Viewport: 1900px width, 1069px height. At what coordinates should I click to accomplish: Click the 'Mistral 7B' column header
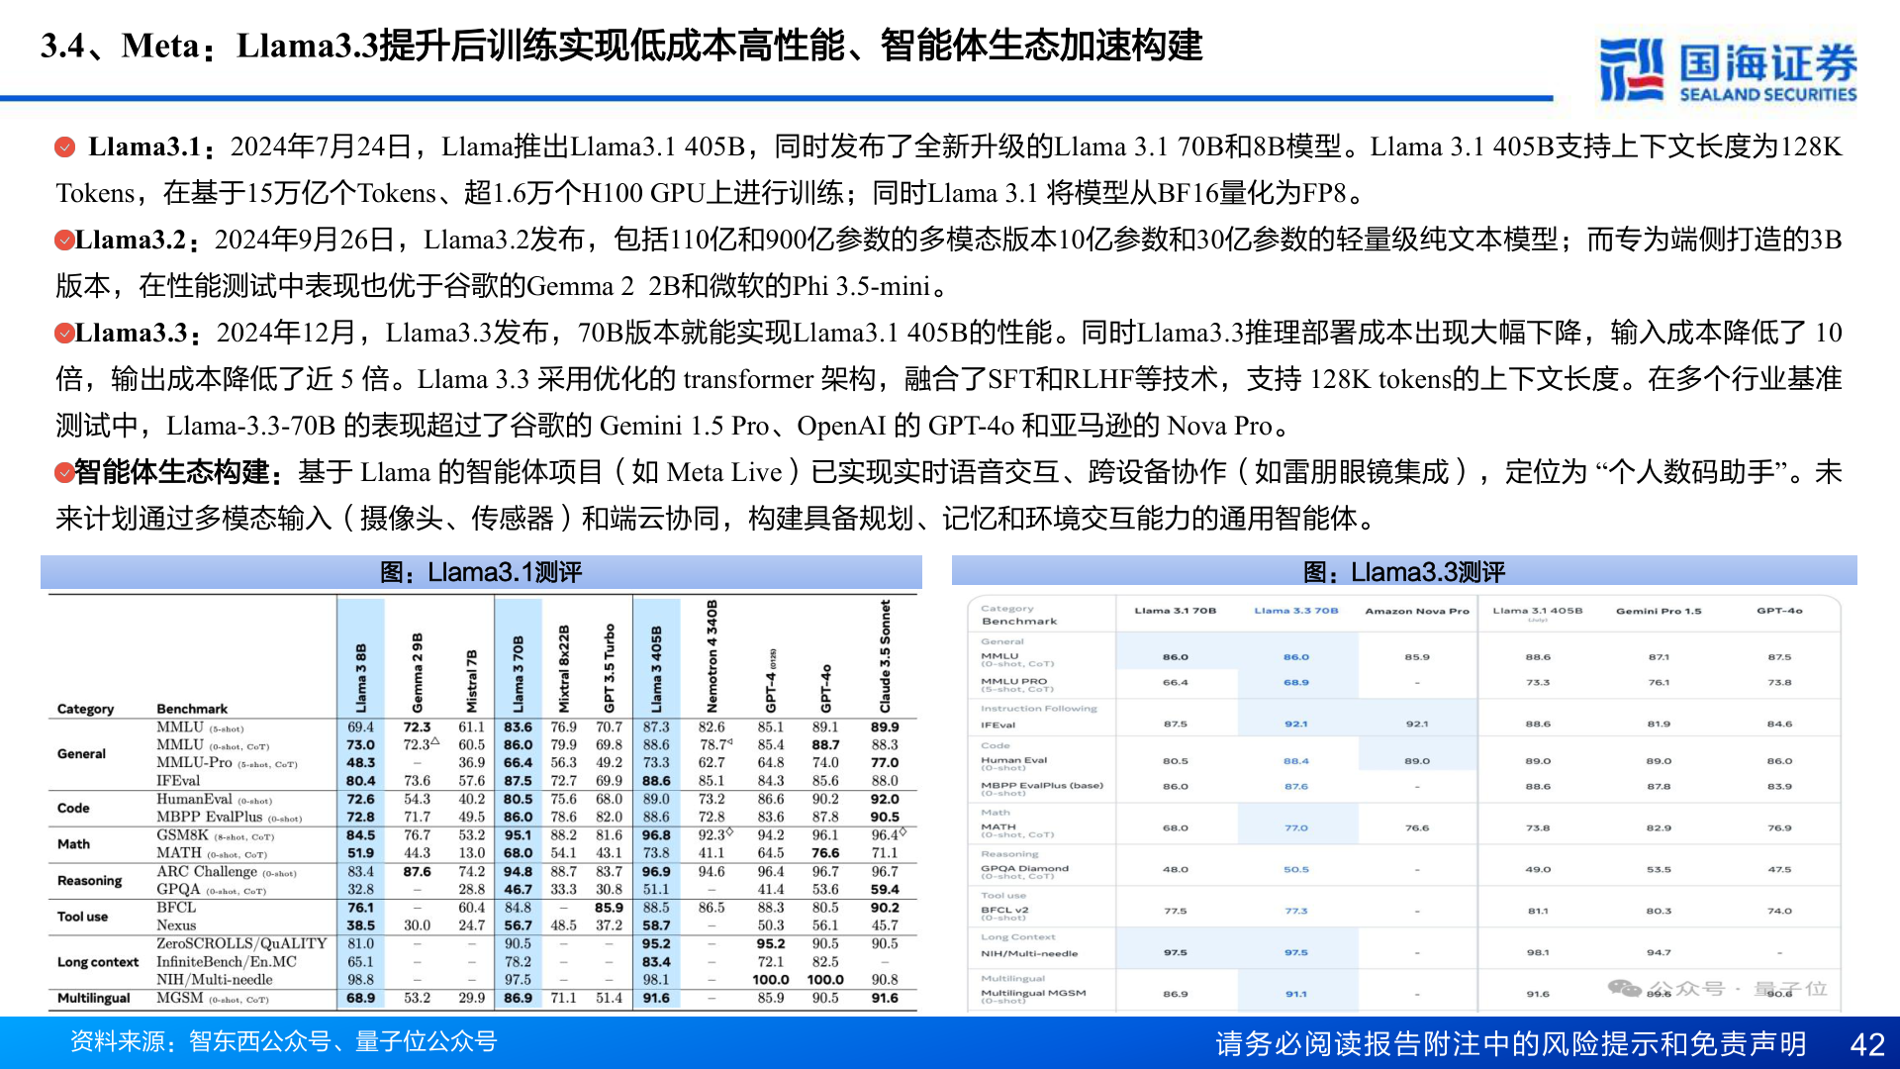tap(471, 681)
